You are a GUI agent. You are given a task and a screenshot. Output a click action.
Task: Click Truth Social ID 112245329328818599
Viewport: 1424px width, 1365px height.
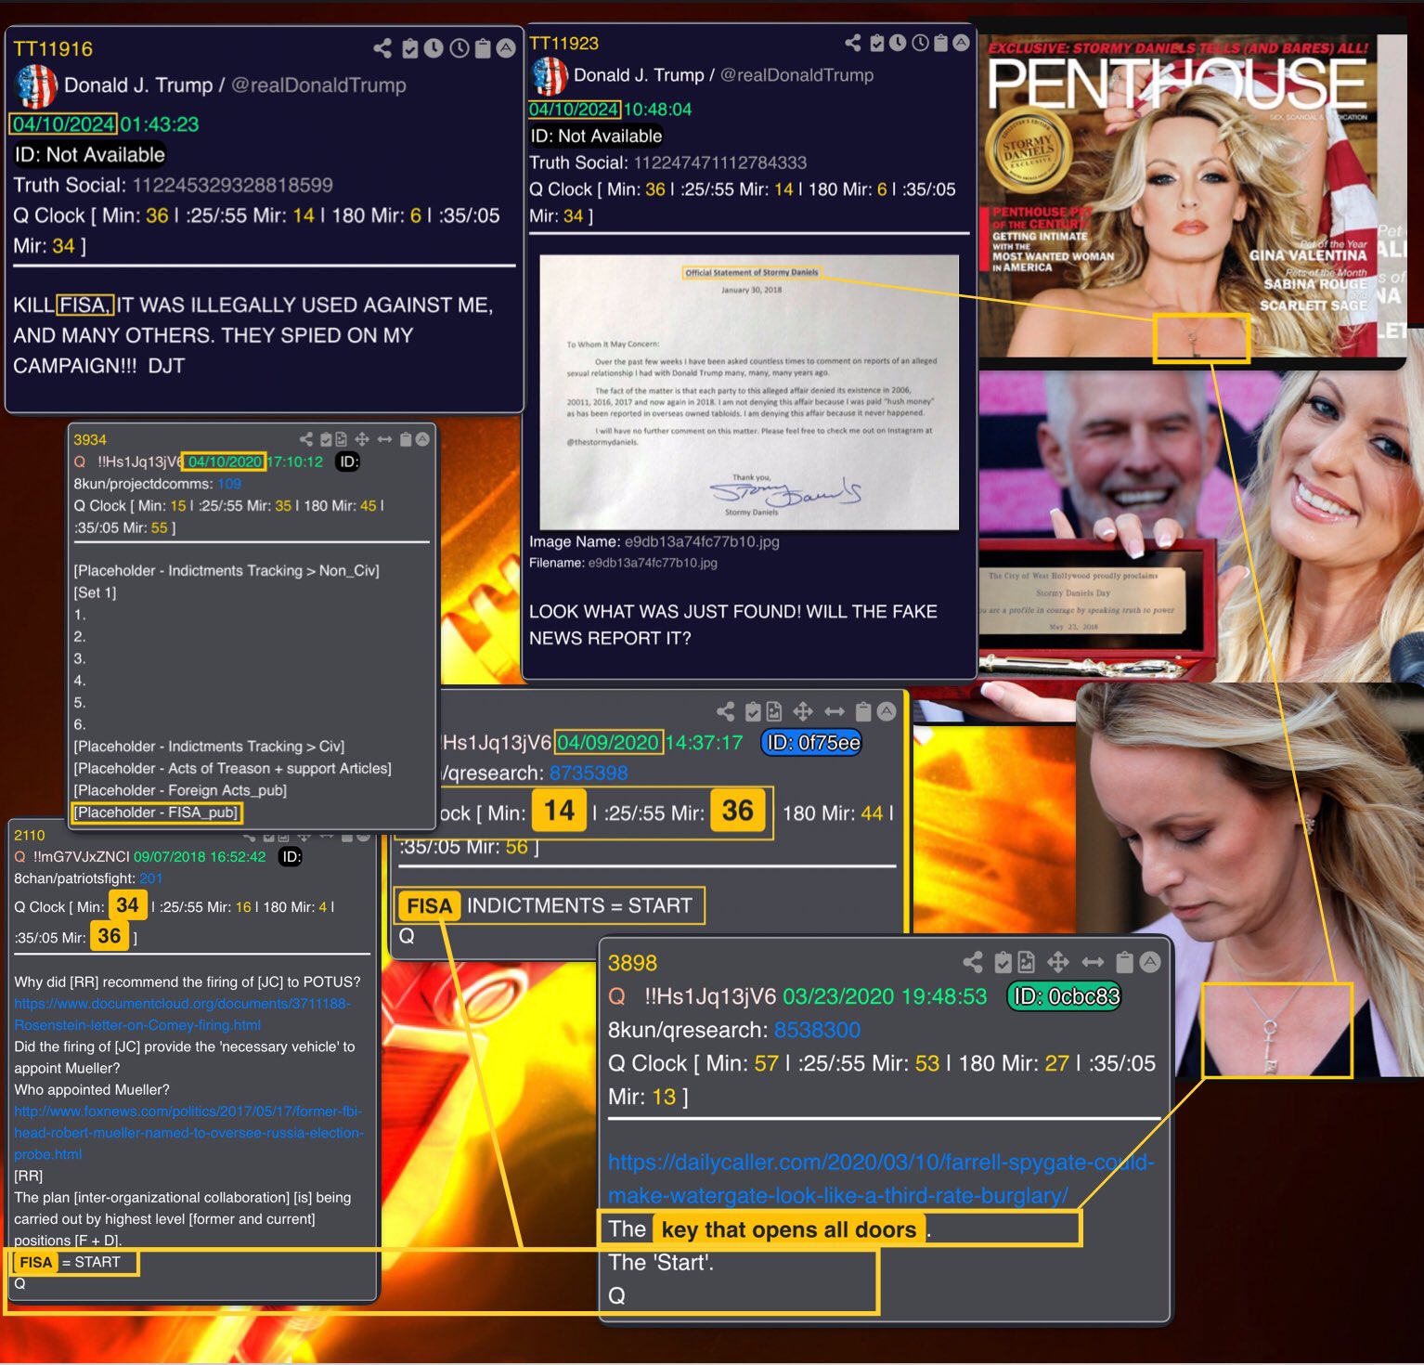pos(232,185)
